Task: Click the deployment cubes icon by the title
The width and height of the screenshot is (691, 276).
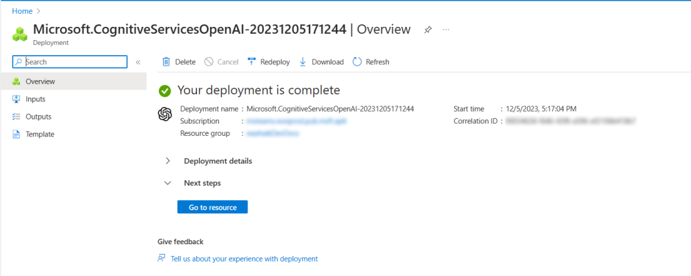Action: [20, 34]
